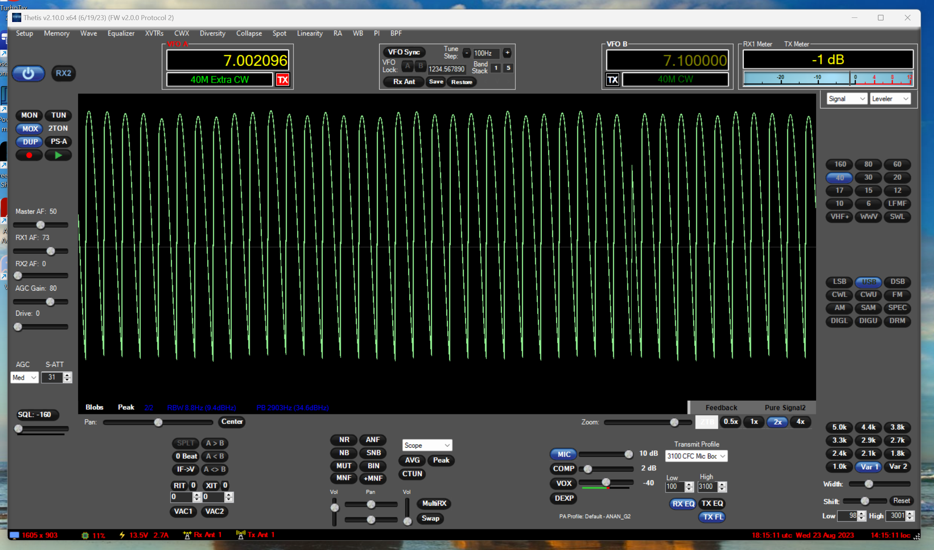934x550 pixels.
Task: Click the Rx Ant button
Action: 404,82
